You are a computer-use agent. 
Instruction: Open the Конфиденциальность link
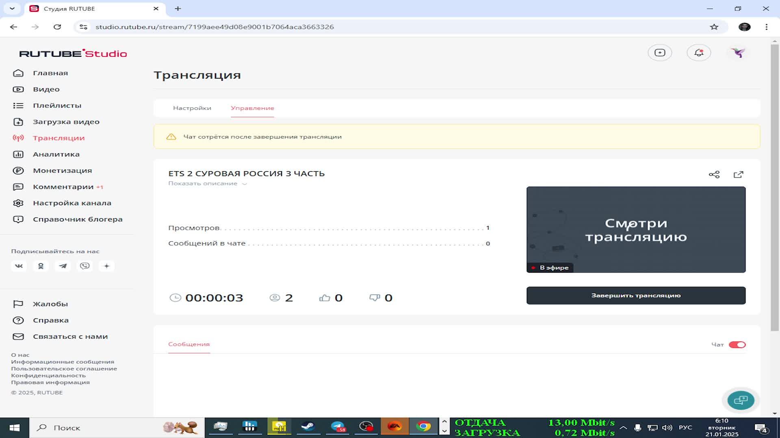[48, 376]
